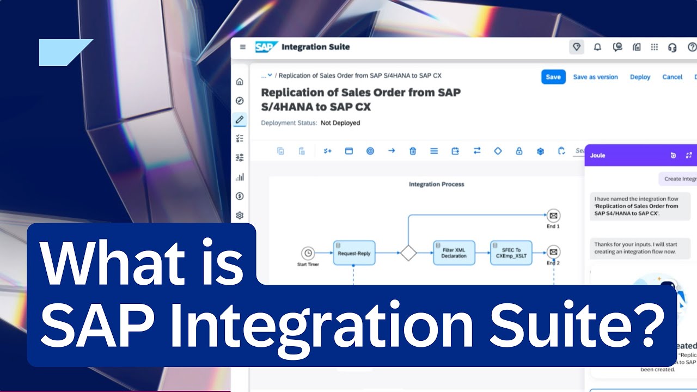This screenshot has height=392, width=697.
Task: Open the notifications bell
Action: 597,47
